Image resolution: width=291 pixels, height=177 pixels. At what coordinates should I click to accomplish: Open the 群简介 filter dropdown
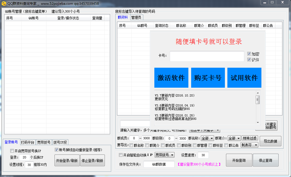(234, 138)
